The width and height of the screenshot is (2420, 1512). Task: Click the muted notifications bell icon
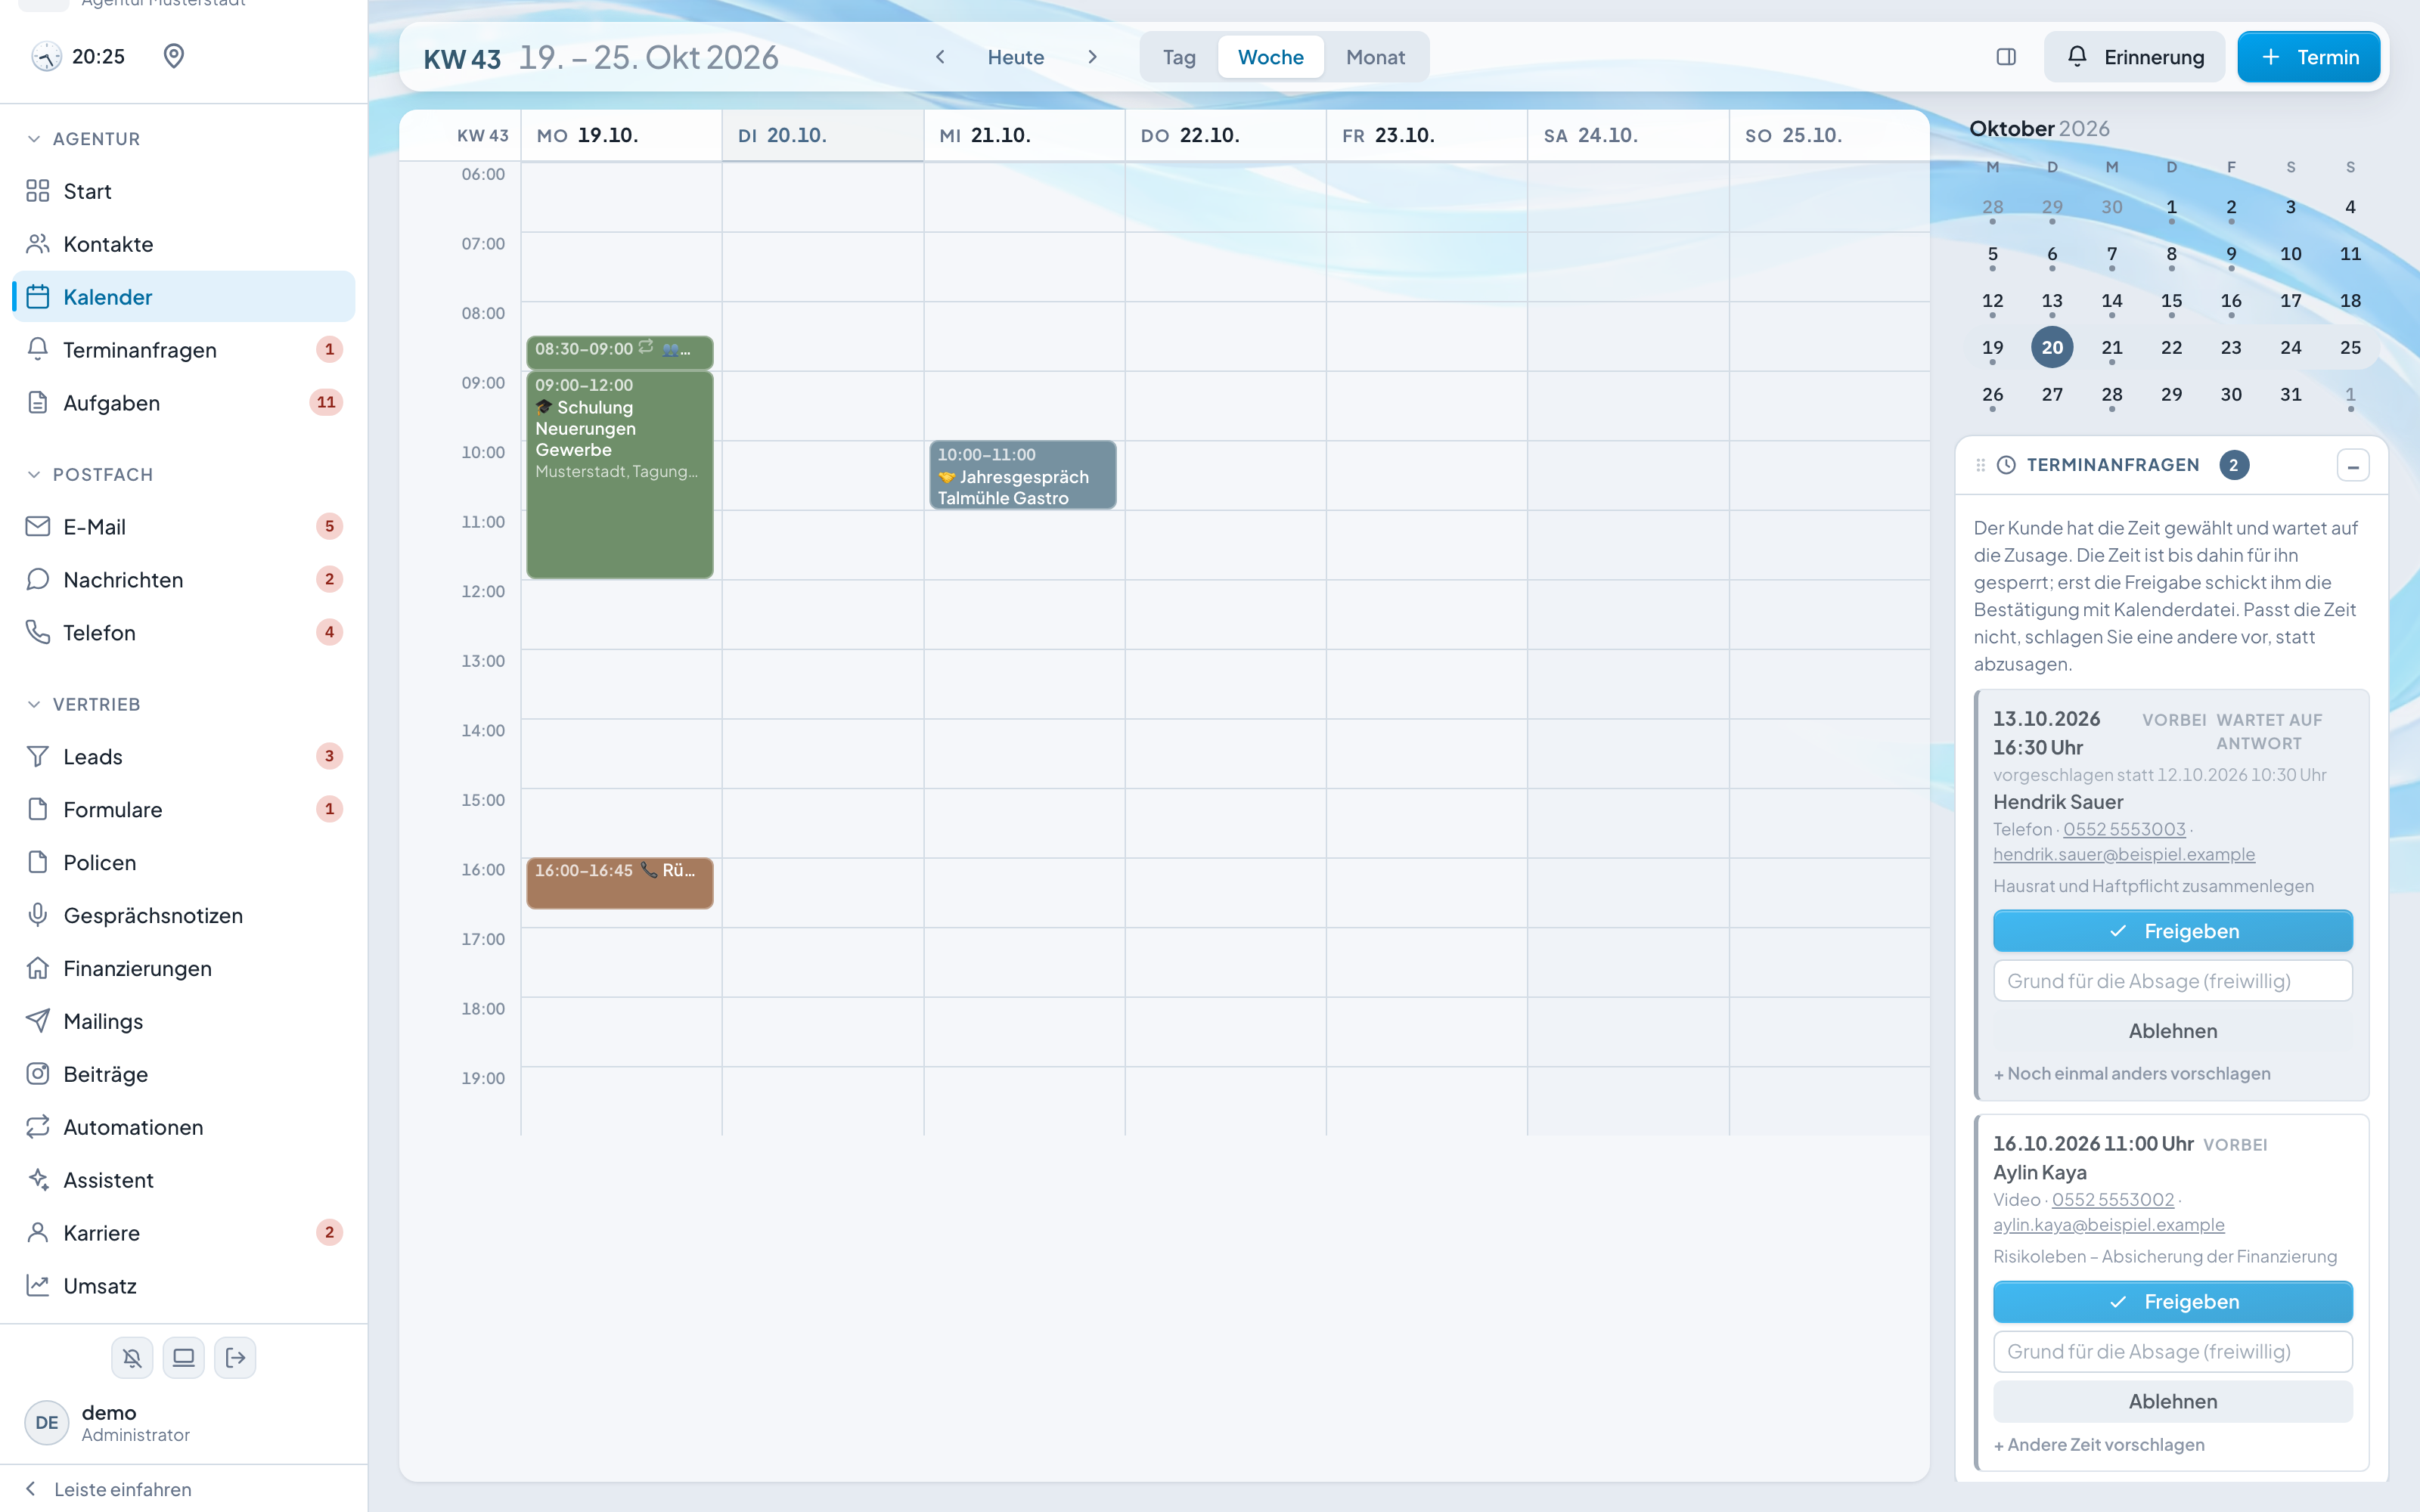132,1357
